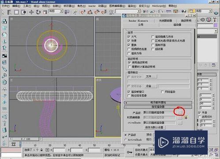Enable 渲染为场 checkbox
The width and height of the screenshot is (220, 159).
tap(129, 54)
